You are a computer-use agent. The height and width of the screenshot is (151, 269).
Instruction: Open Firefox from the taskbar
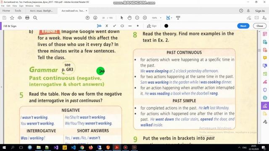(x=91, y=147)
